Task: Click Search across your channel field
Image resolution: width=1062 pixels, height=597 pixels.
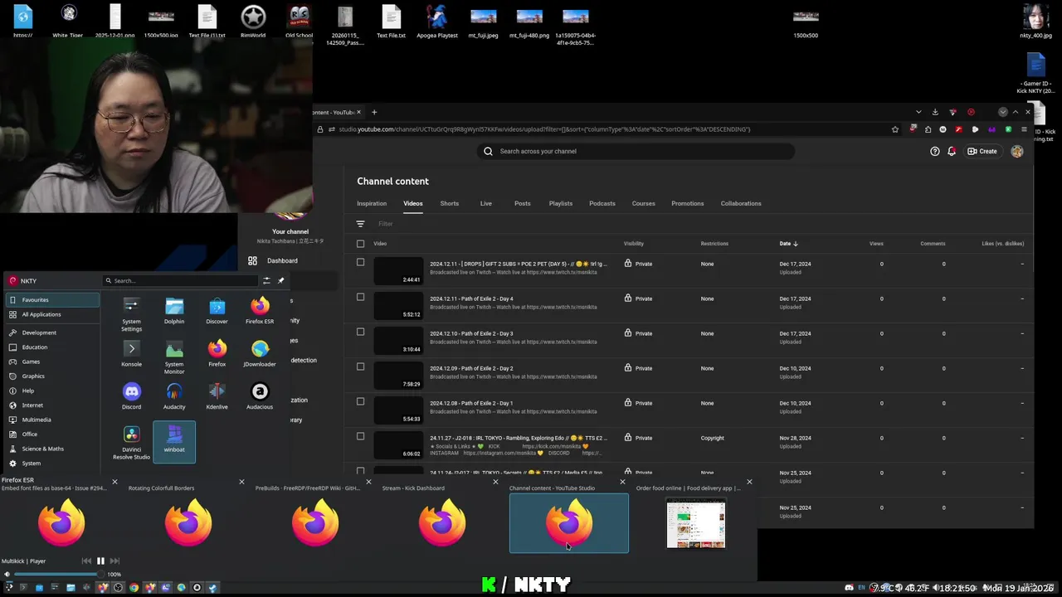Action: 636,151
